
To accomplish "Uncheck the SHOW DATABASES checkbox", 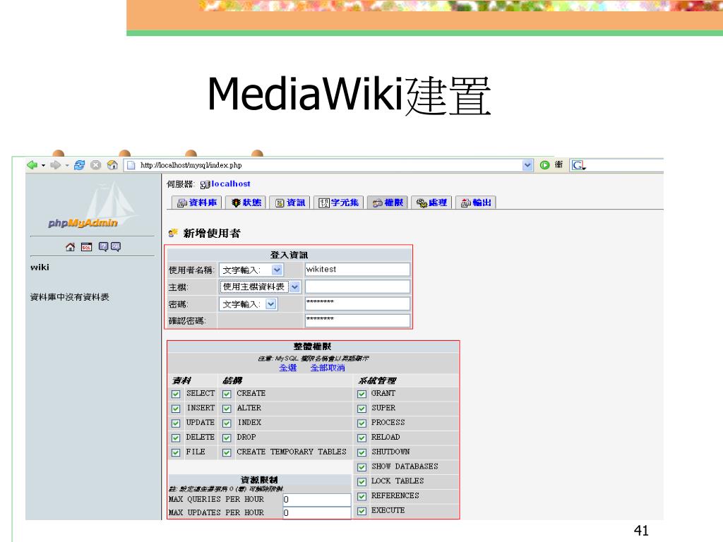I will point(362,467).
